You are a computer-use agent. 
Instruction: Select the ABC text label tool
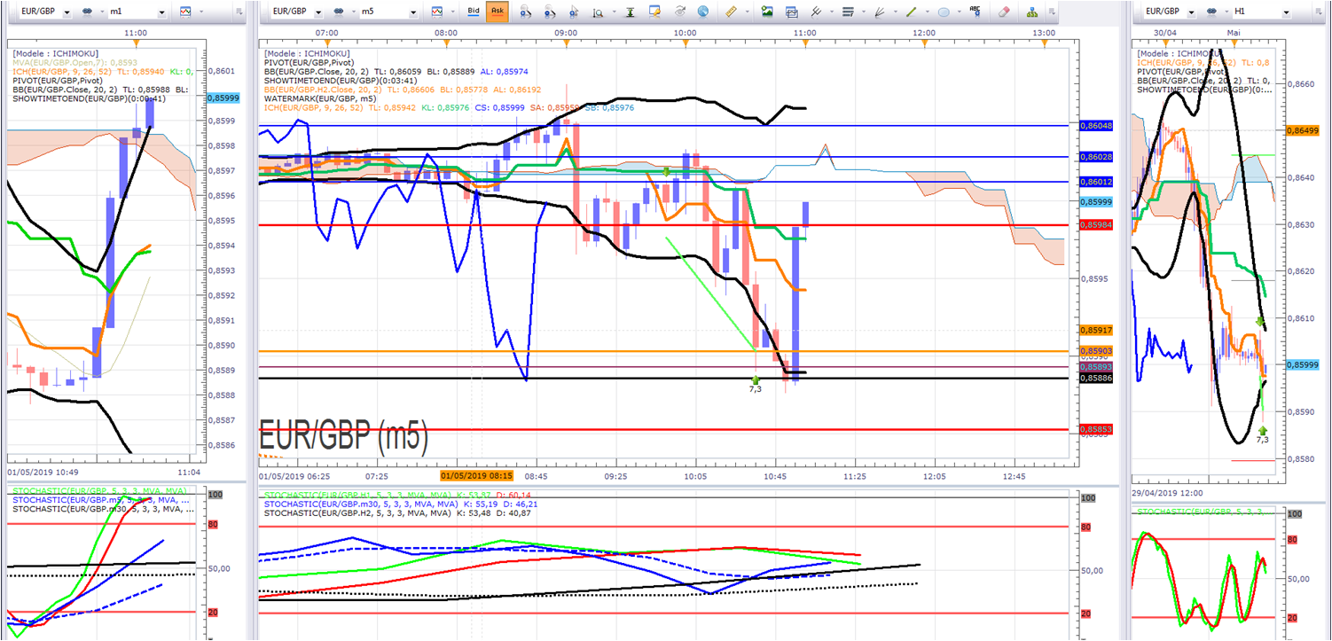click(x=975, y=12)
